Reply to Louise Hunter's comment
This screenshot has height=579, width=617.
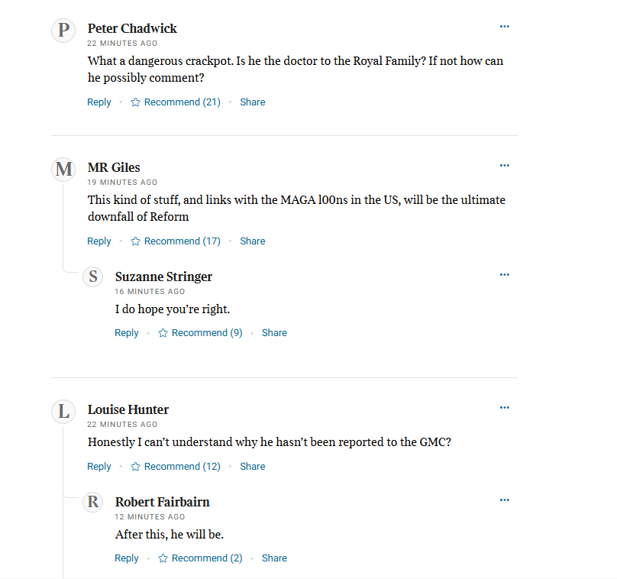tap(99, 467)
